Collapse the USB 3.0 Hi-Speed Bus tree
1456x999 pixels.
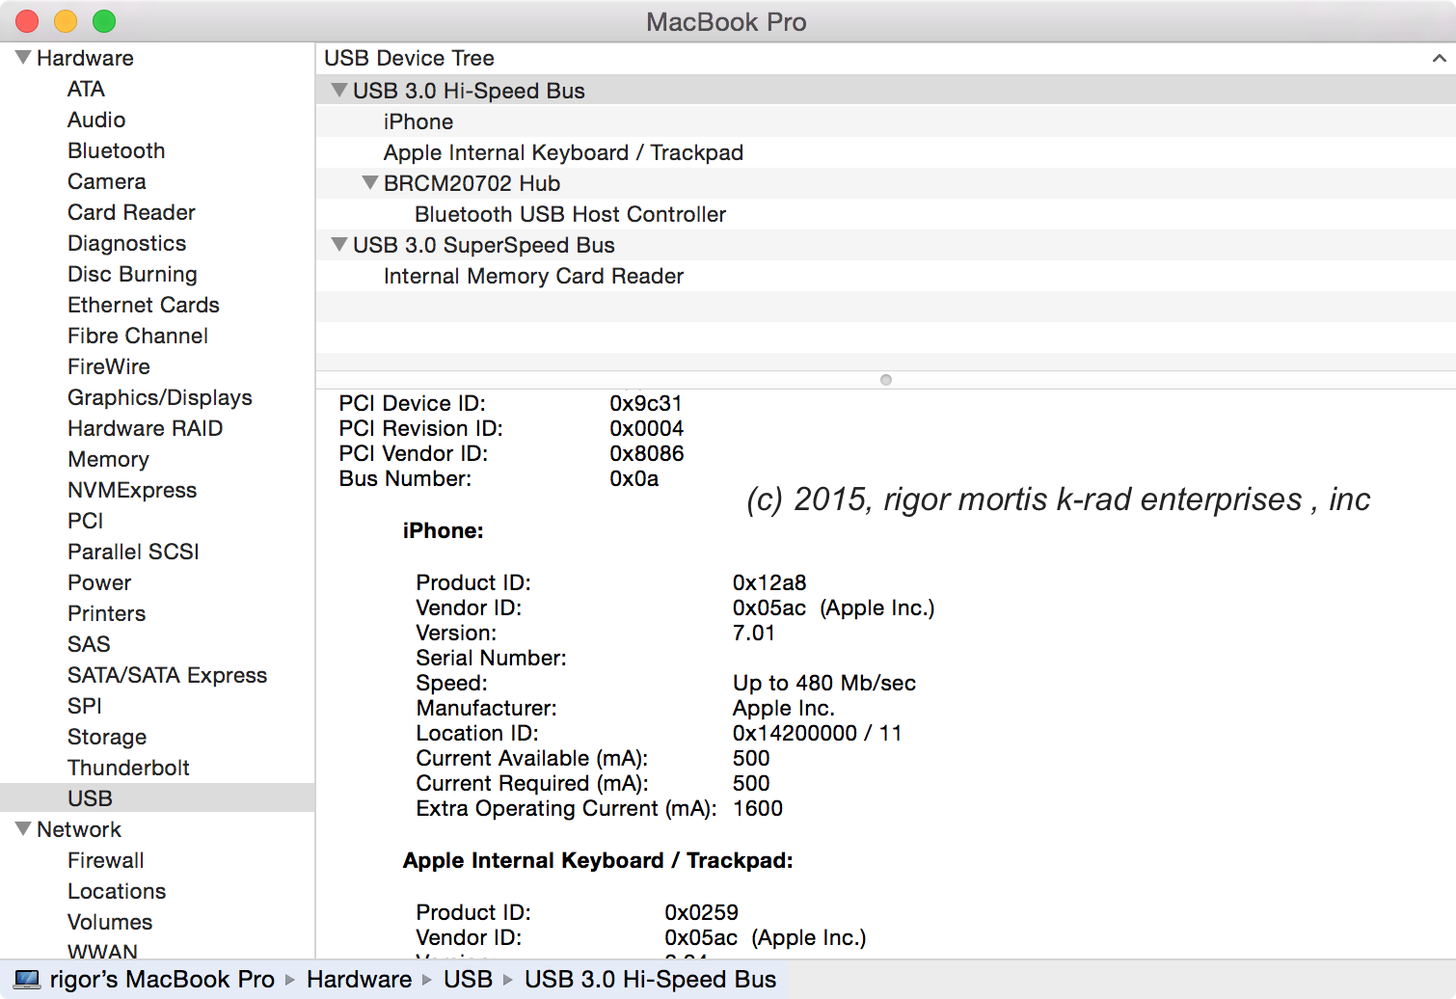pos(338,90)
